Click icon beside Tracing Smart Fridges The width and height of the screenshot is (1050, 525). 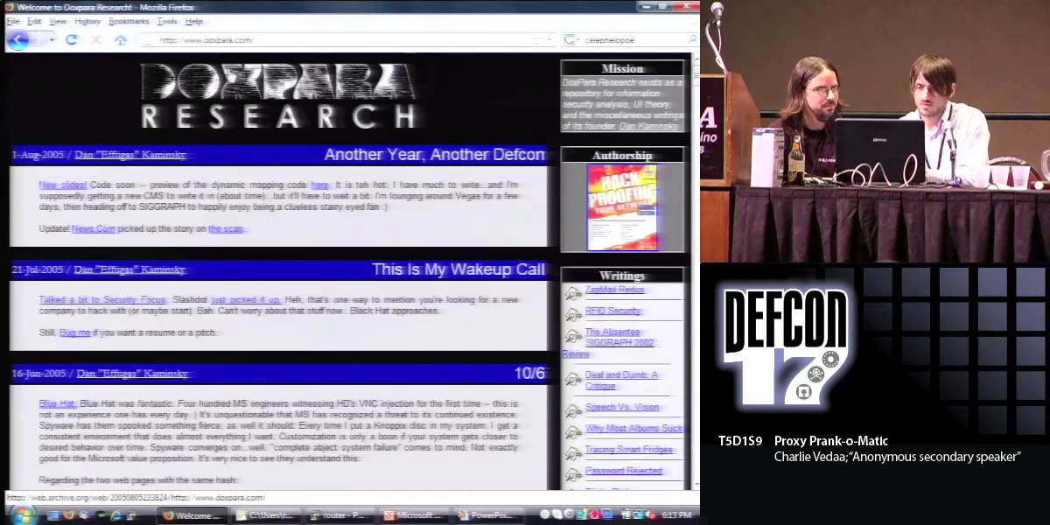point(573,453)
